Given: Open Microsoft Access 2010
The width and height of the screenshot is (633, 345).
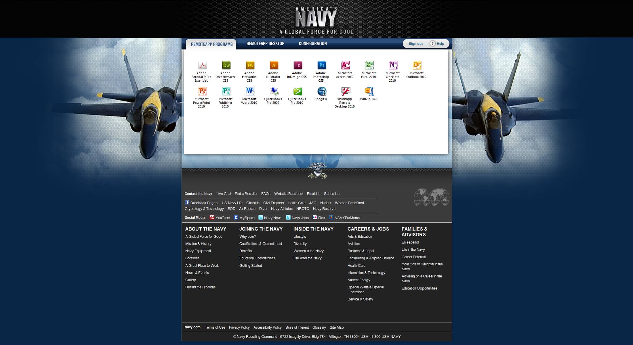Looking at the screenshot, I should click(x=345, y=70).
